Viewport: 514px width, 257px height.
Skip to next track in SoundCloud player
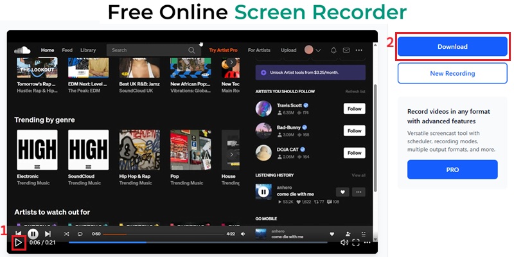(48, 234)
